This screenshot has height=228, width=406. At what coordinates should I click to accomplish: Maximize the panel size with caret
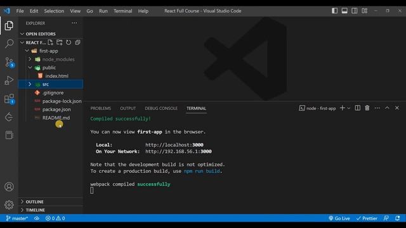pyautogui.click(x=387, y=108)
